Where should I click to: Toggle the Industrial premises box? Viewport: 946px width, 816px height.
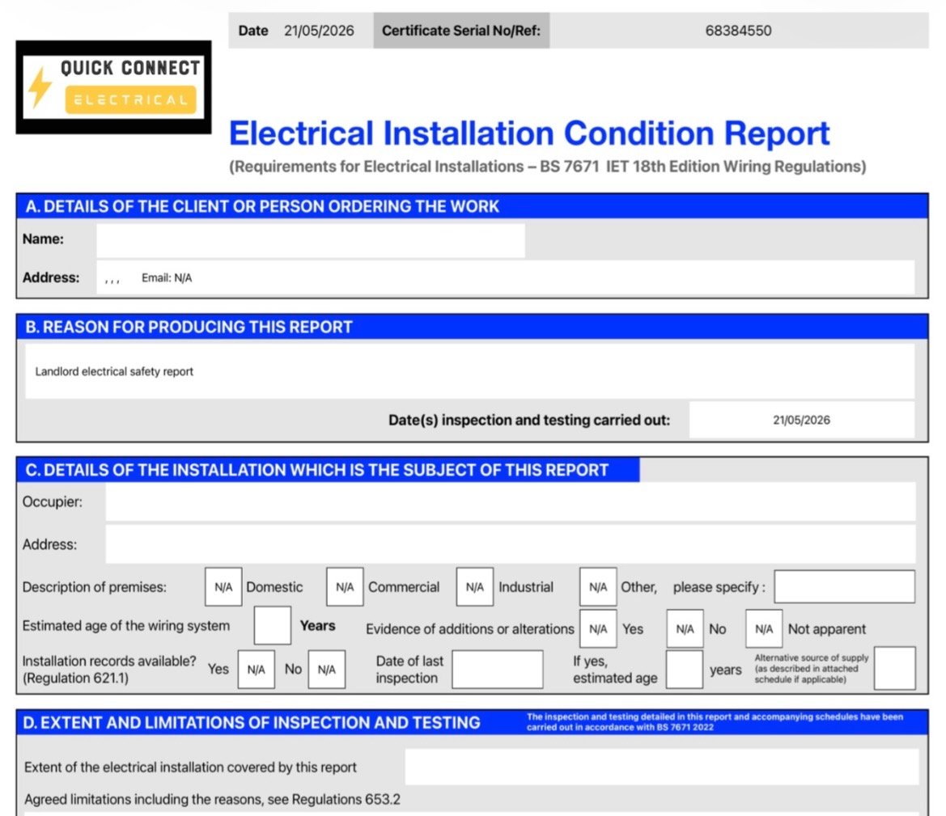[475, 587]
